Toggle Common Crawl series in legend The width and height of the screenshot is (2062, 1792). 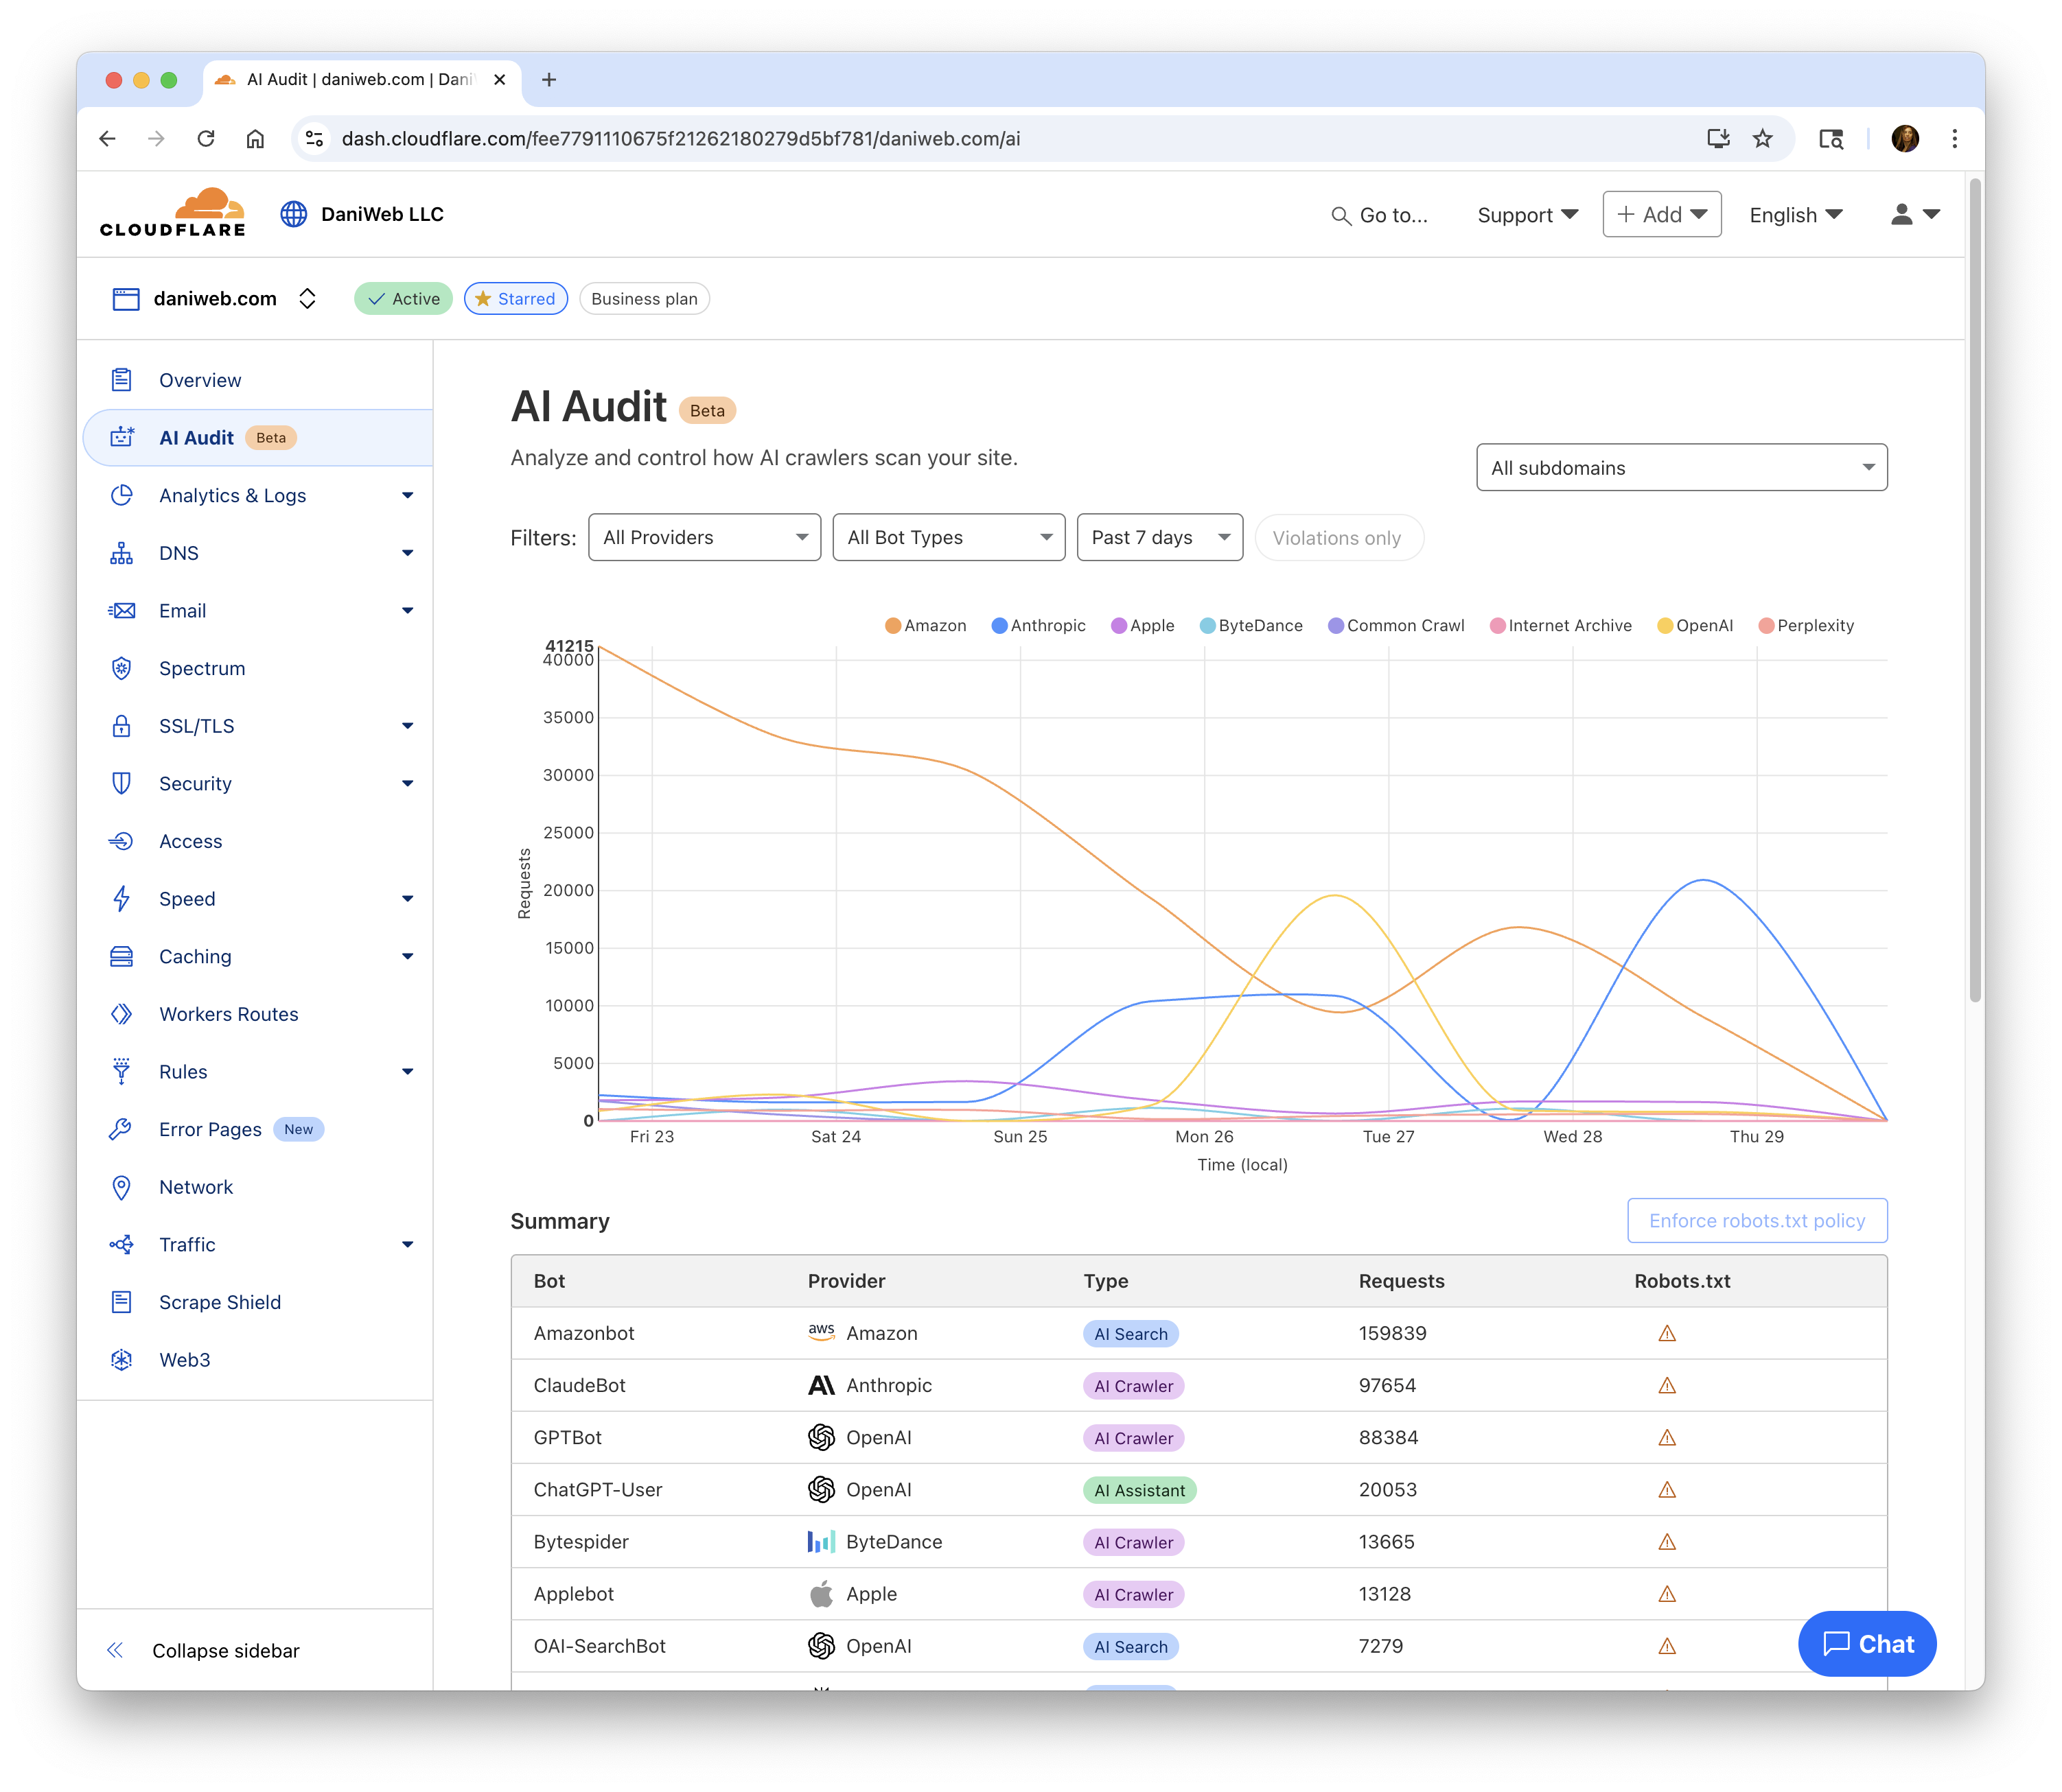coord(1397,626)
